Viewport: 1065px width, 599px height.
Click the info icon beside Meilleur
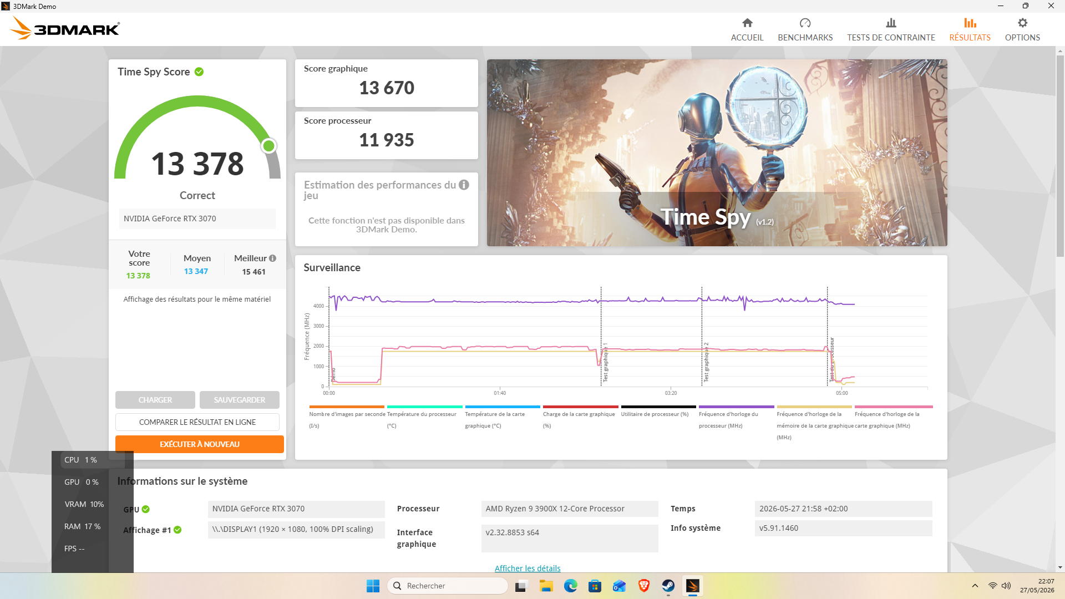tap(272, 258)
